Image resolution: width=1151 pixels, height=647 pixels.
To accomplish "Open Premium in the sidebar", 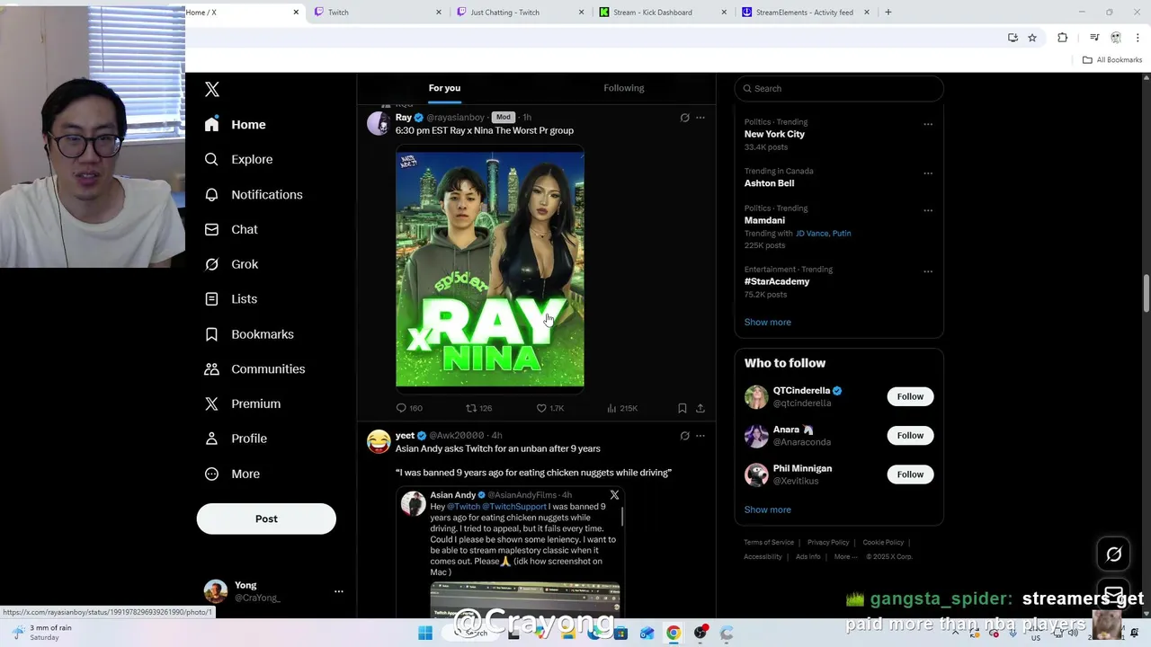I will [x=243, y=403].
